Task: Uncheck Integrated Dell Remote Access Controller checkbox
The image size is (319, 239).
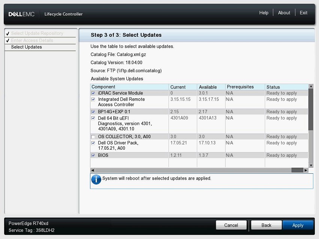Action: point(93,99)
